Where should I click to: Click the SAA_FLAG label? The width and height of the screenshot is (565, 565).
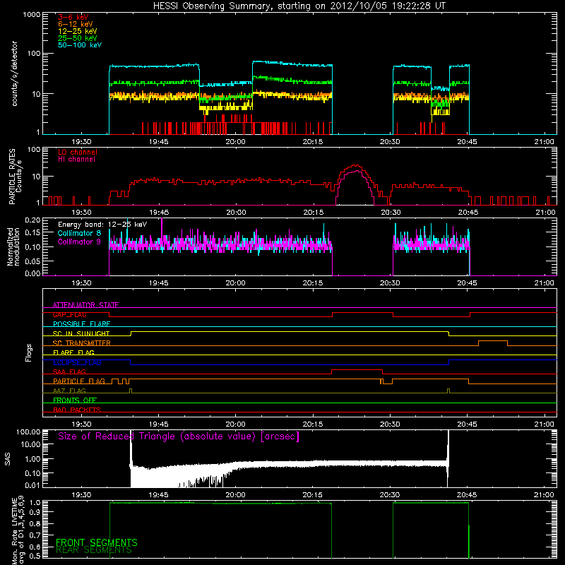69,371
